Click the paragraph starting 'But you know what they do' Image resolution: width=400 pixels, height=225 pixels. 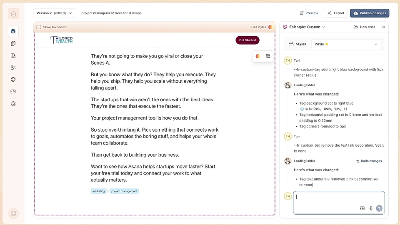coord(153,81)
